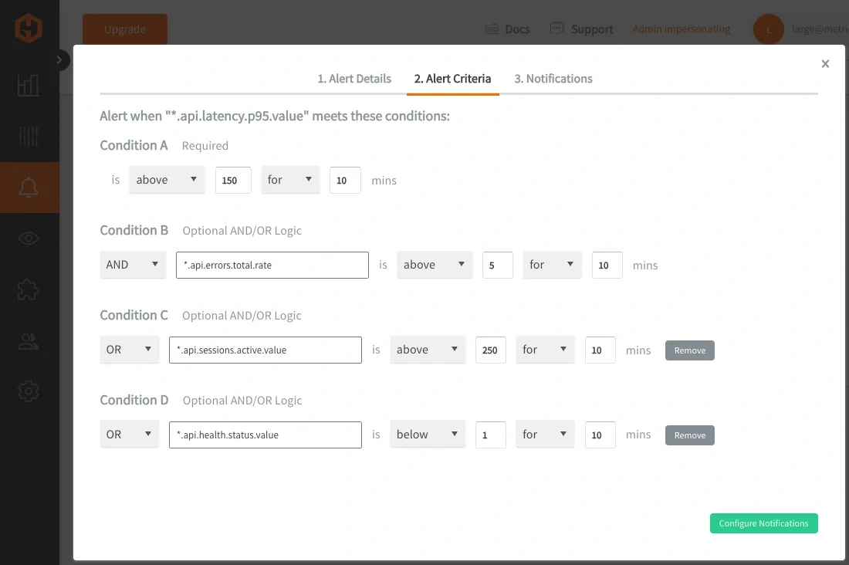Screen dimensions: 849x565
Task: Click the eye monitoring icon in sidebar
Action: [29, 239]
